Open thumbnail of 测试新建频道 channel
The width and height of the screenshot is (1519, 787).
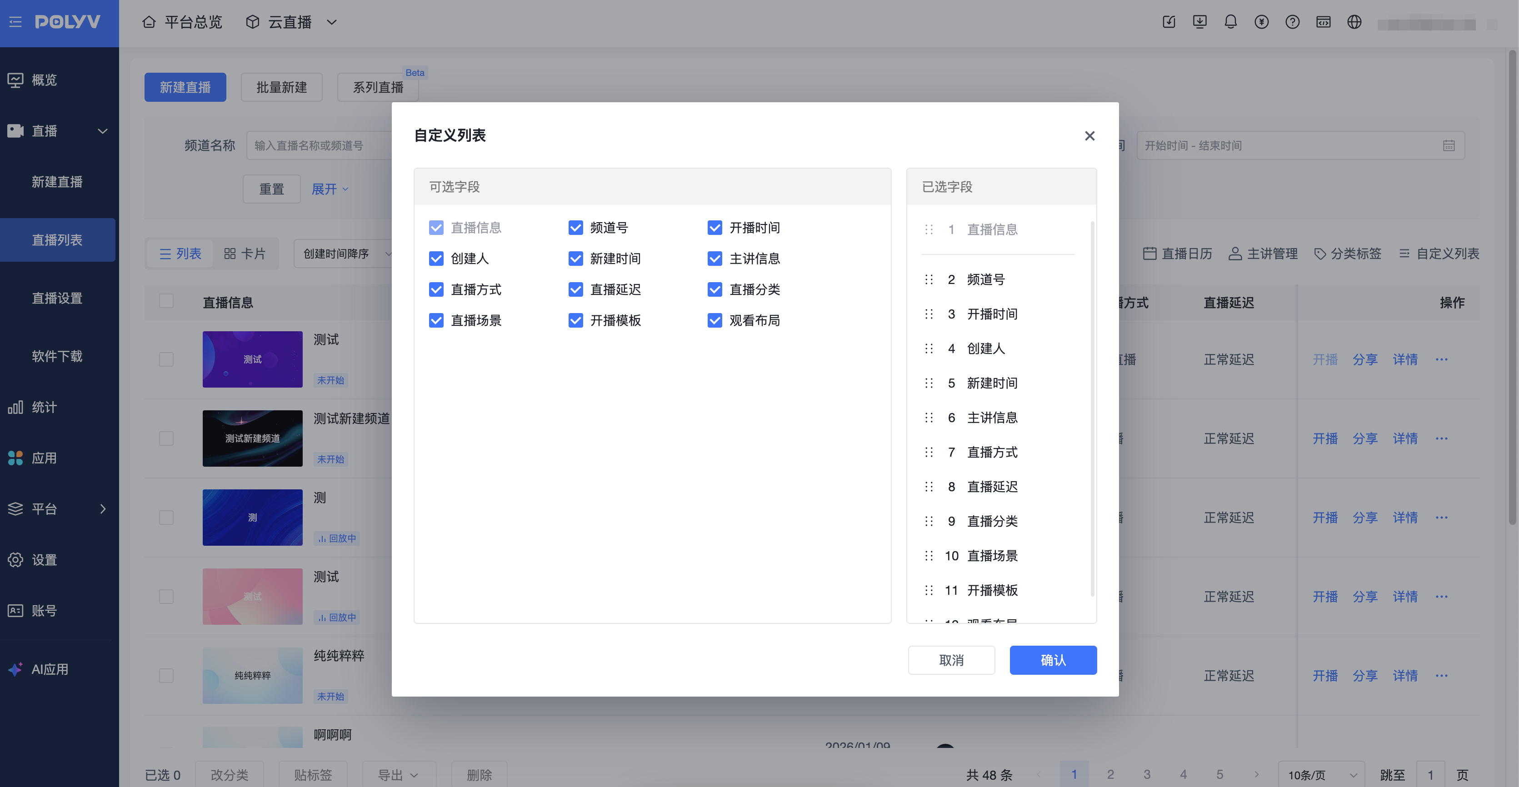click(x=252, y=438)
